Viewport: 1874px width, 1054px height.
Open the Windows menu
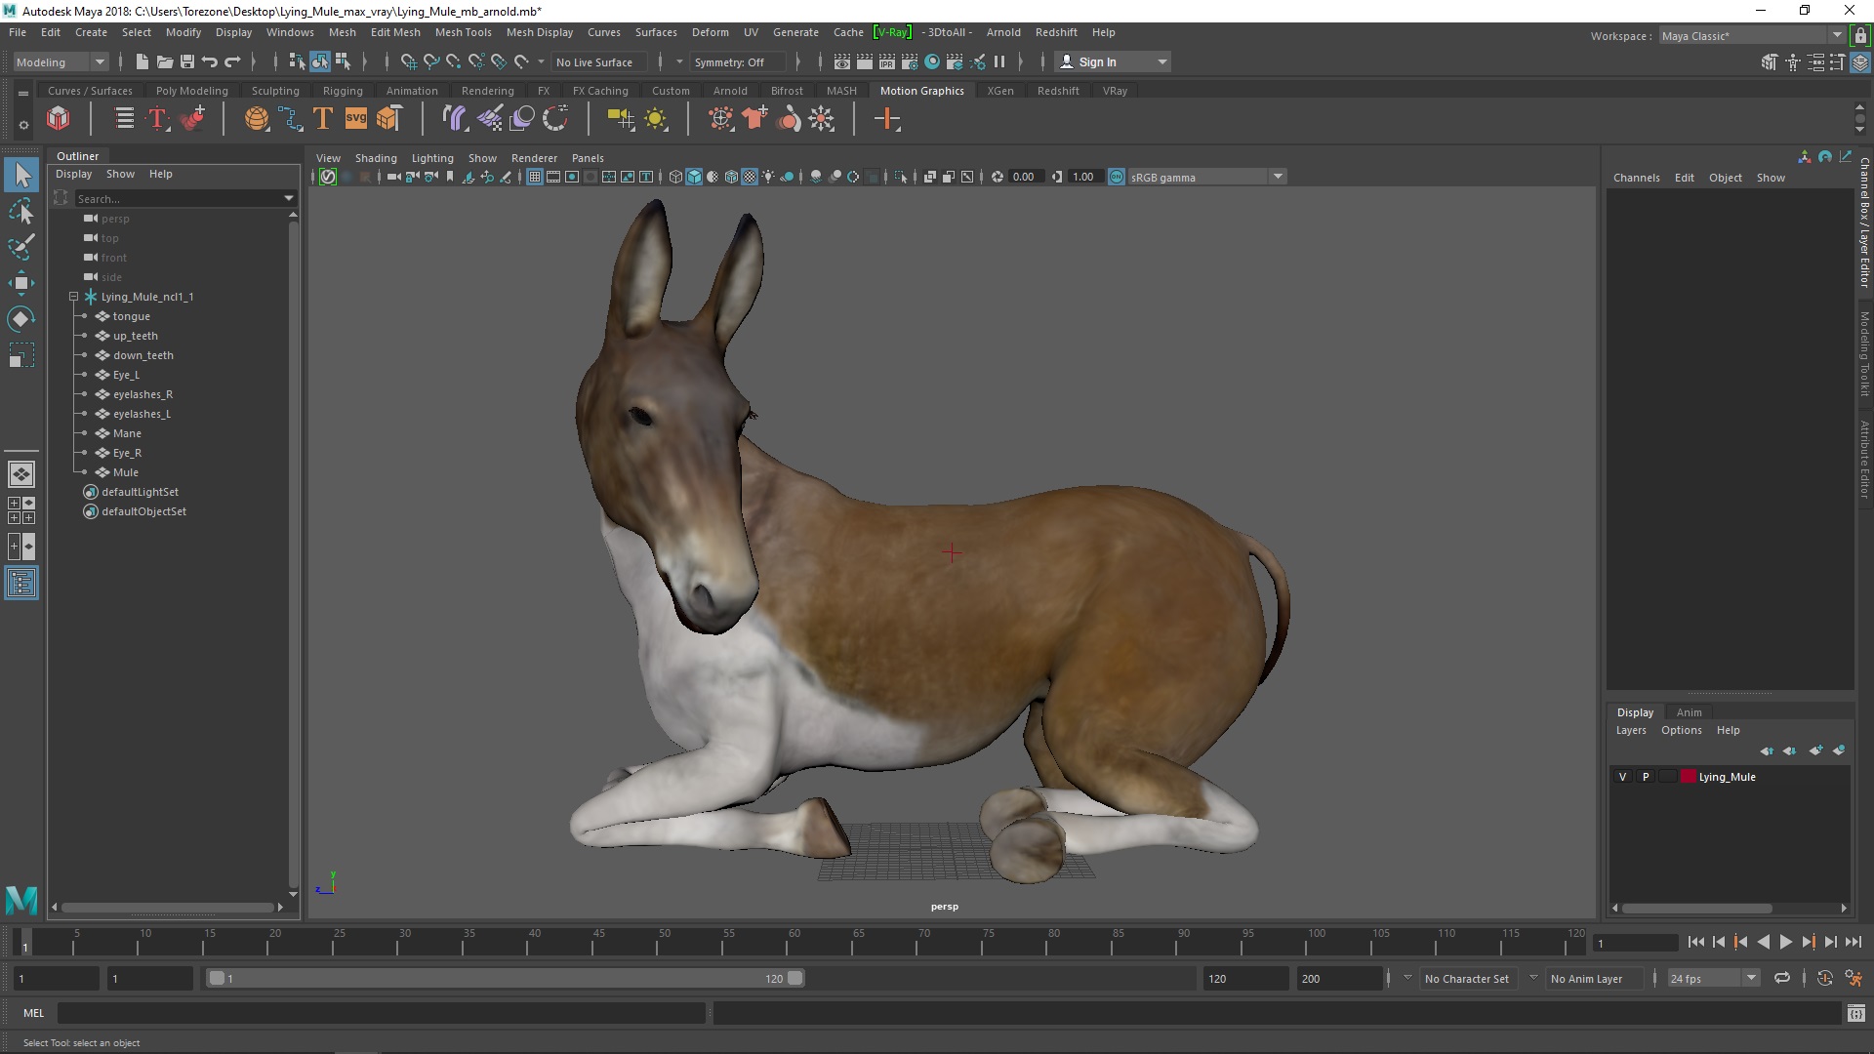pos(290,32)
